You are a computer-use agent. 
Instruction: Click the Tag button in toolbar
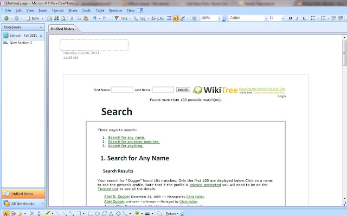[140, 18]
